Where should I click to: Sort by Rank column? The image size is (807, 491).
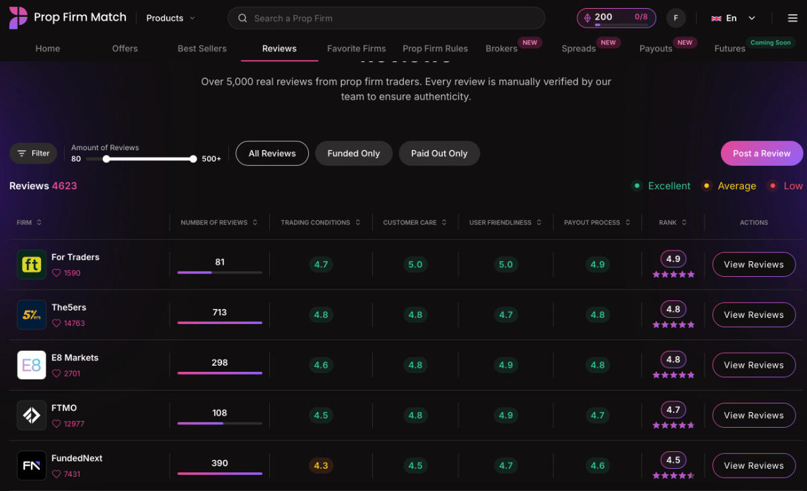(x=672, y=222)
